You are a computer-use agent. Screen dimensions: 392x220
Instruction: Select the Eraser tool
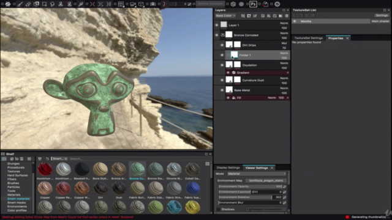click(28, 4)
